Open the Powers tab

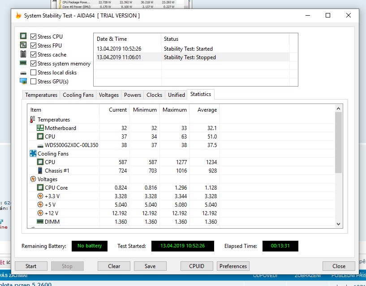(132, 95)
